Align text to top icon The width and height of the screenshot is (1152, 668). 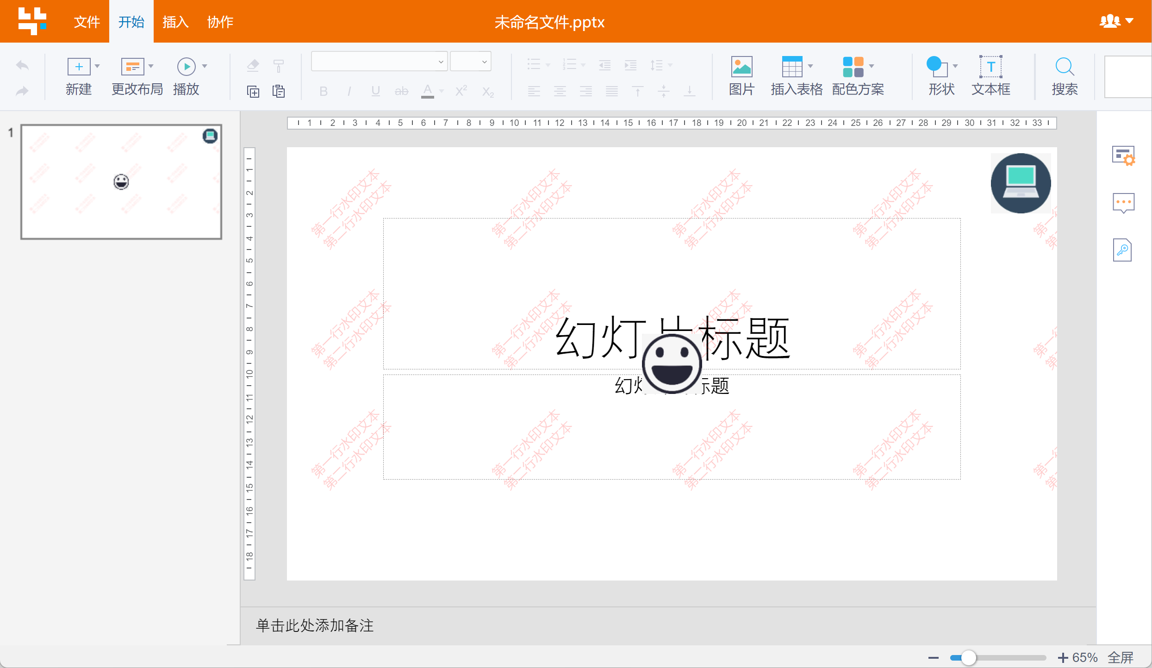coord(638,91)
